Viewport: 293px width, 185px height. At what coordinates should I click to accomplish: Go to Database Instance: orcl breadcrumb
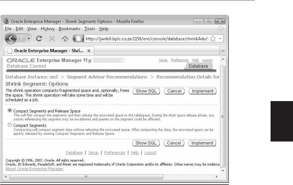pyautogui.click(x=32, y=77)
